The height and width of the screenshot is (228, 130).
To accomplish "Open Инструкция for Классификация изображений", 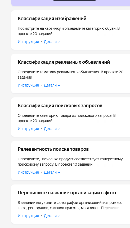I will point(28,42).
